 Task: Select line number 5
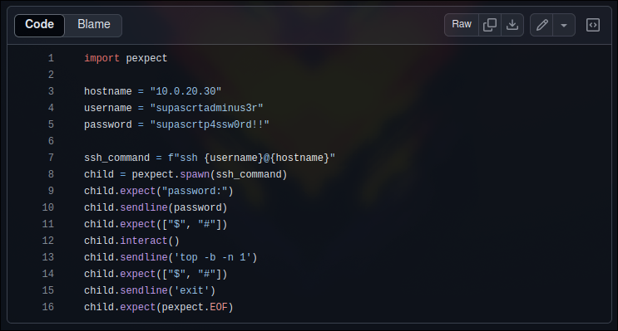(51, 124)
